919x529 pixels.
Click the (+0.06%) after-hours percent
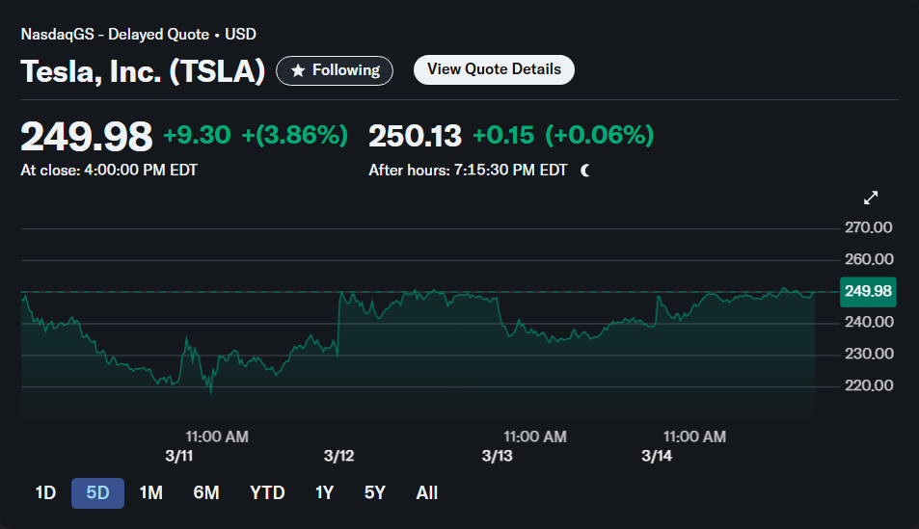pos(600,135)
